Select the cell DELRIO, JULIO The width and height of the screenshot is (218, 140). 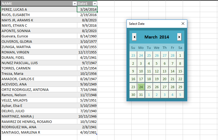pyautogui.click(x=39, y=111)
